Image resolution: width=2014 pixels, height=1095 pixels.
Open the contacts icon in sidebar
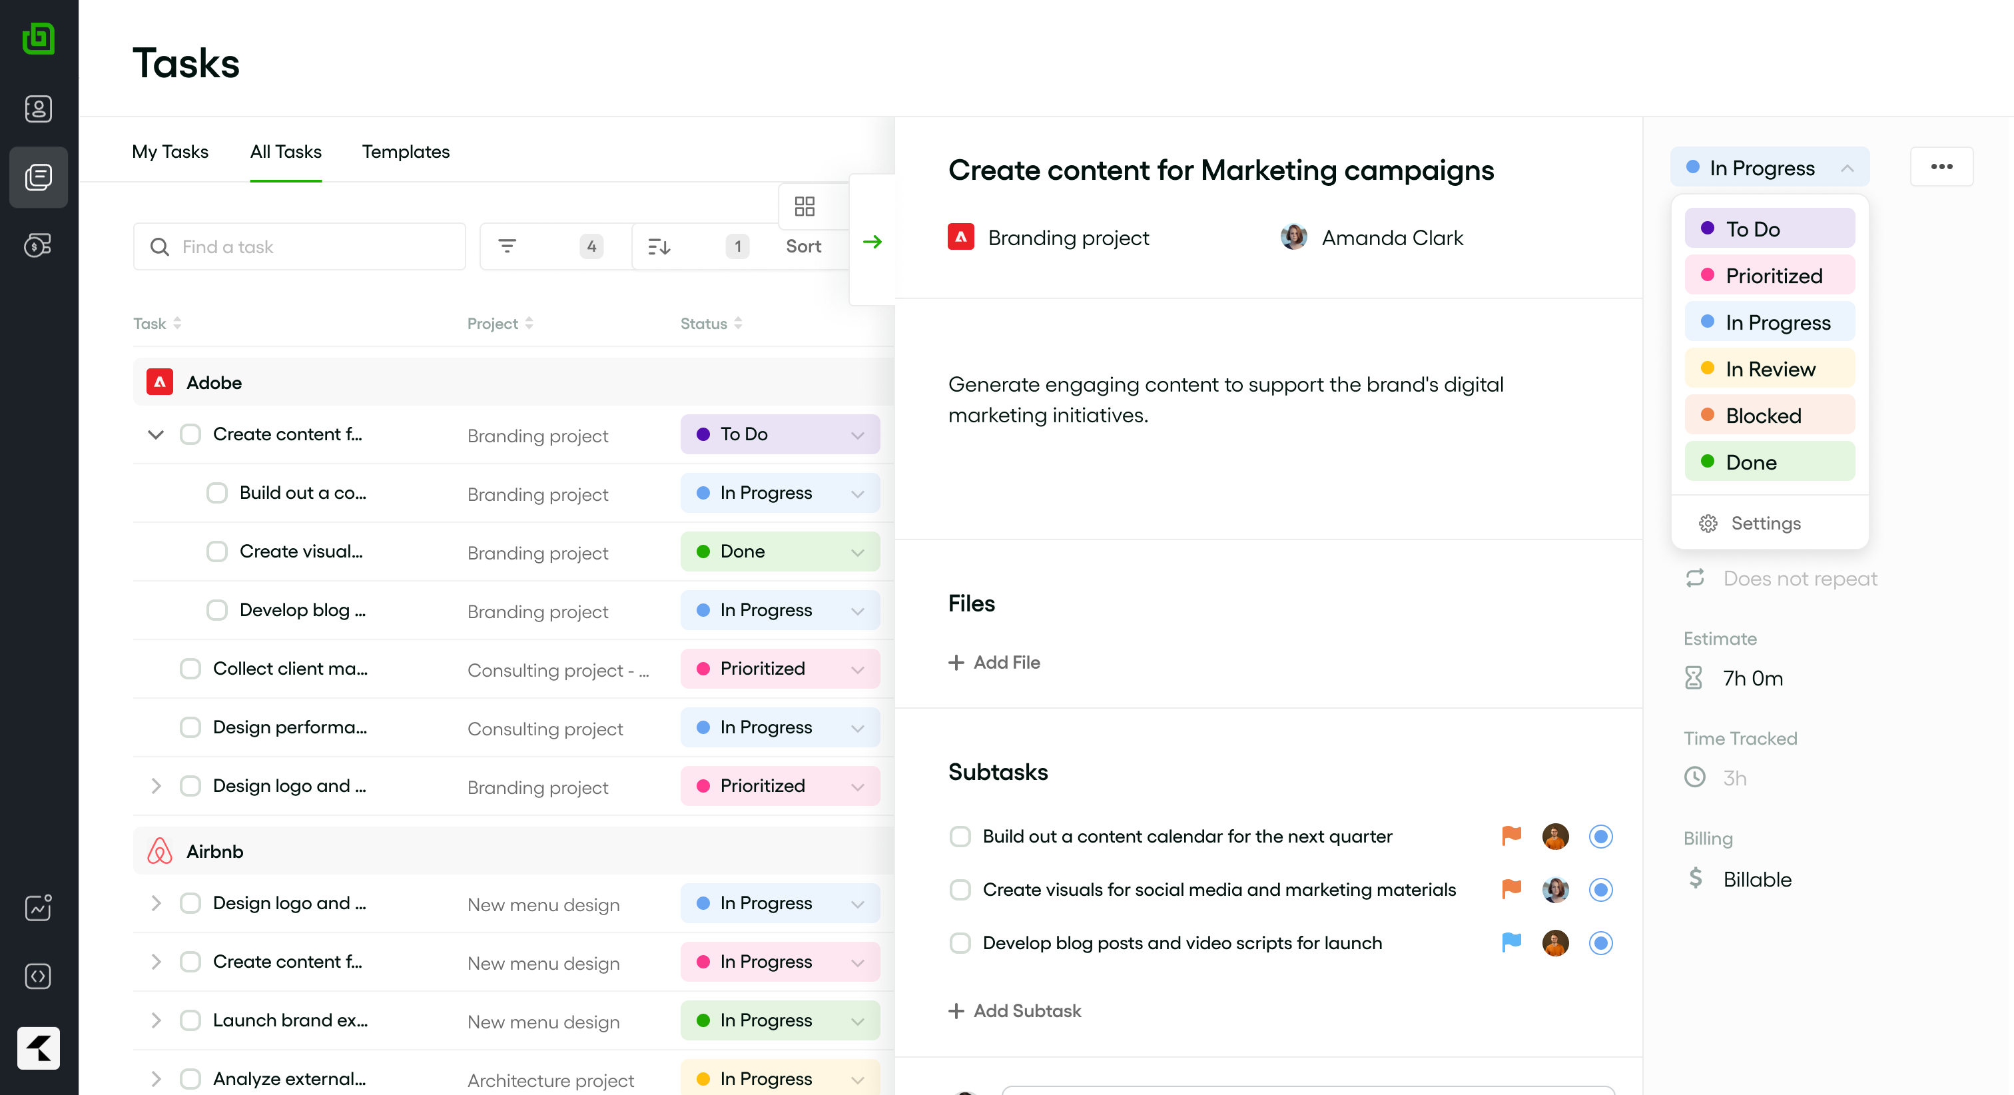(x=39, y=109)
